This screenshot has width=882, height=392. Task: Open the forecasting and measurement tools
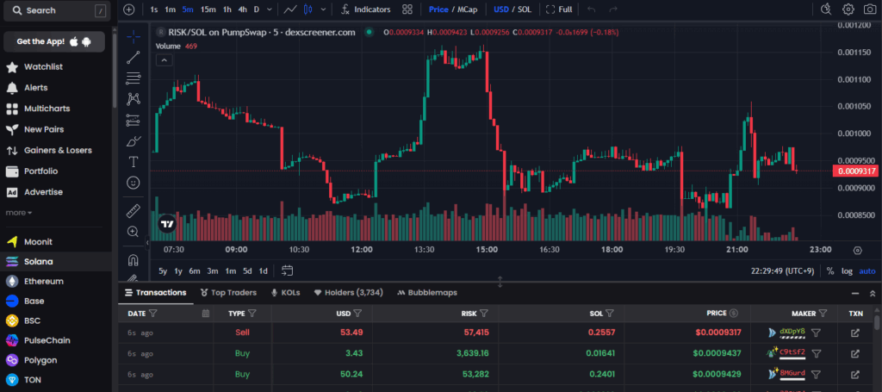coord(134,120)
